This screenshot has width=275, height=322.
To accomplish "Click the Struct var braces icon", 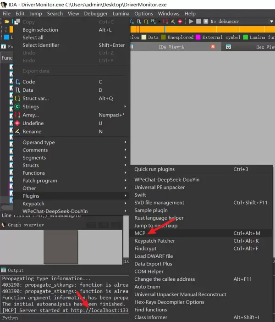I will coord(17,98).
